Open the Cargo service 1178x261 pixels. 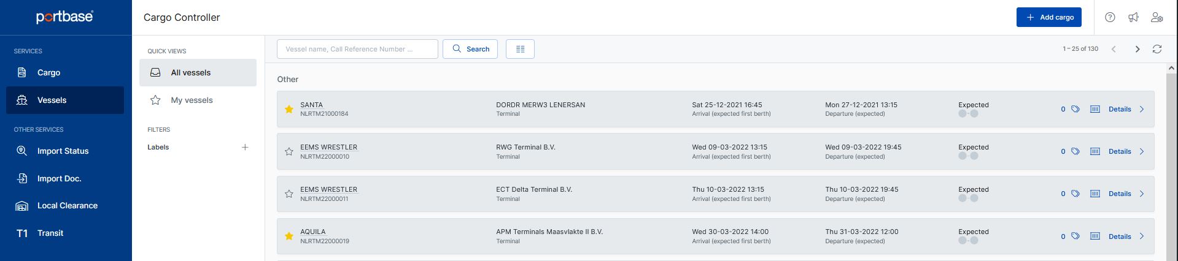(x=65, y=72)
